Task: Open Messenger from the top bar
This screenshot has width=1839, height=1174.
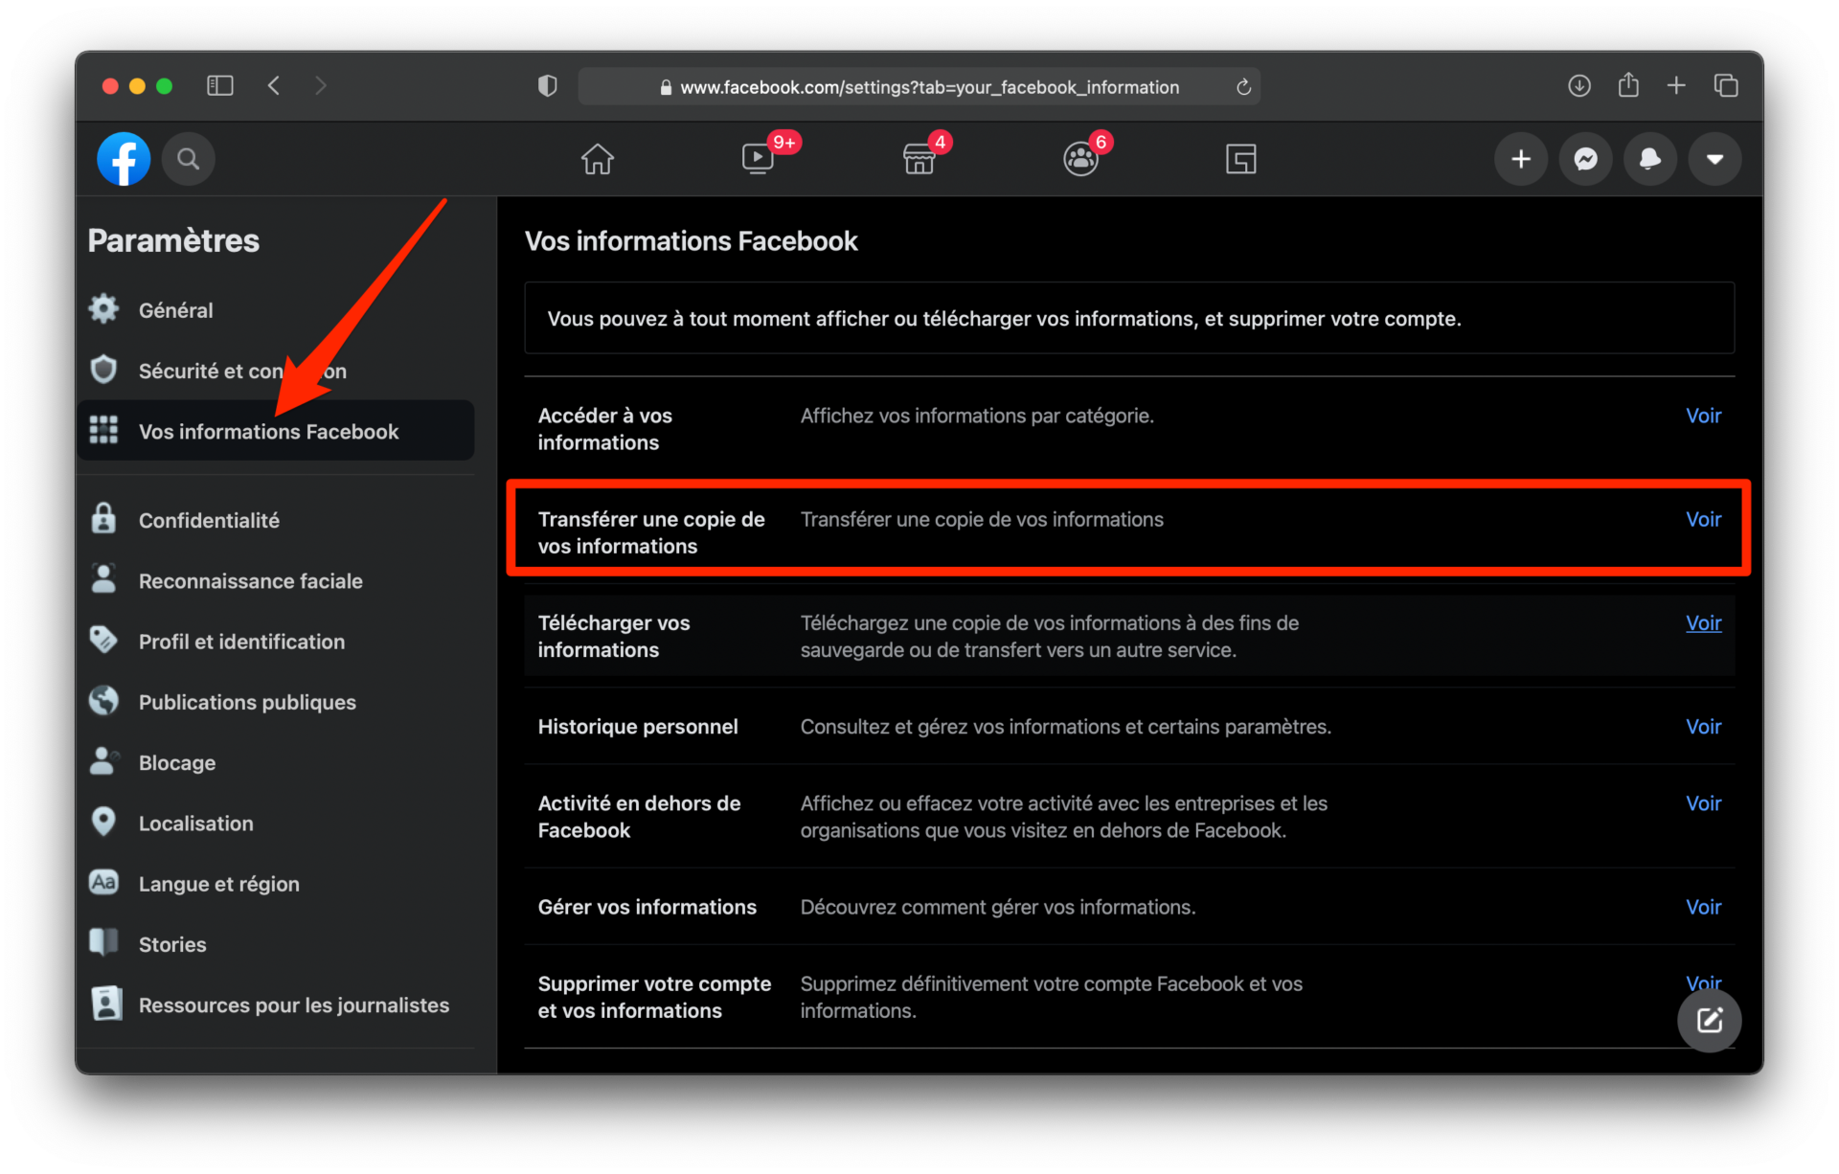Action: tap(1586, 159)
